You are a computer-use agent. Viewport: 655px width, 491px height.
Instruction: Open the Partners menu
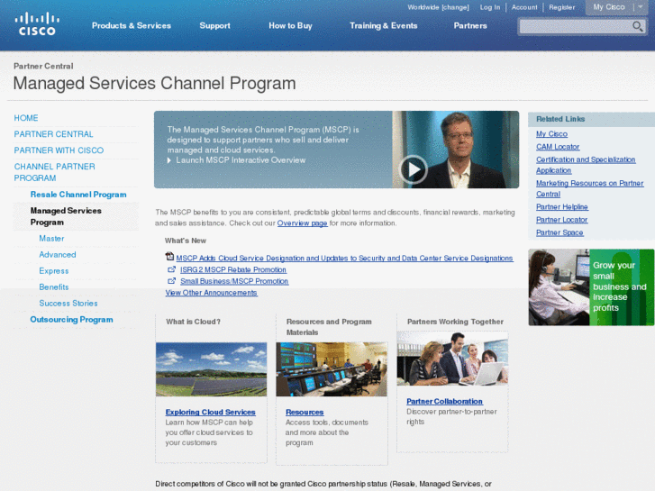(x=470, y=25)
